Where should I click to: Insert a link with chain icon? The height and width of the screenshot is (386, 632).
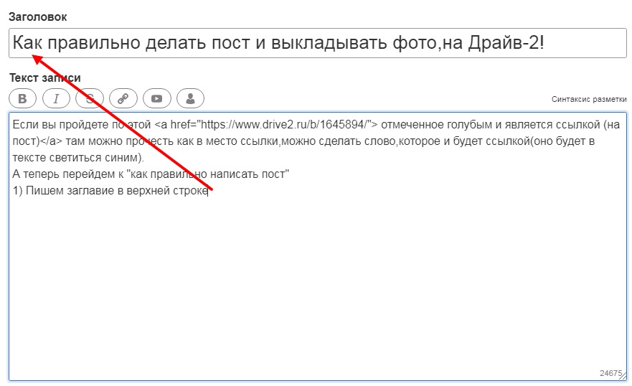(123, 98)
